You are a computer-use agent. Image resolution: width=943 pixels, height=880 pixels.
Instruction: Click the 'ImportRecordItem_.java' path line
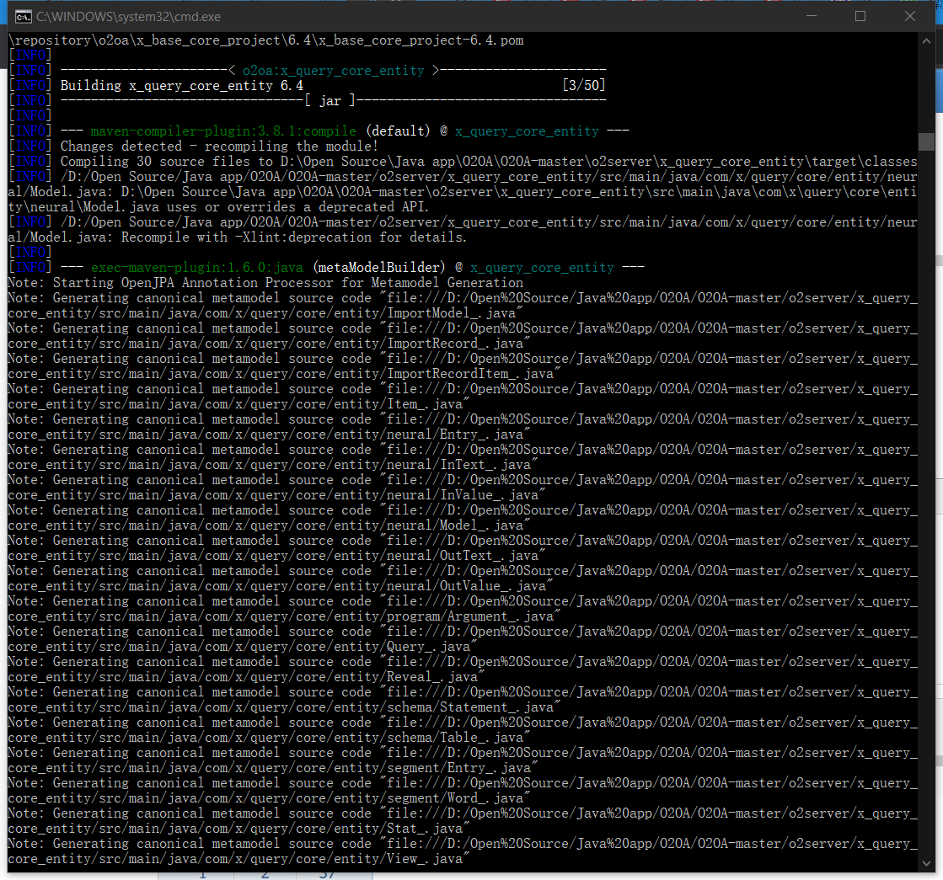[x=284, y=373]
